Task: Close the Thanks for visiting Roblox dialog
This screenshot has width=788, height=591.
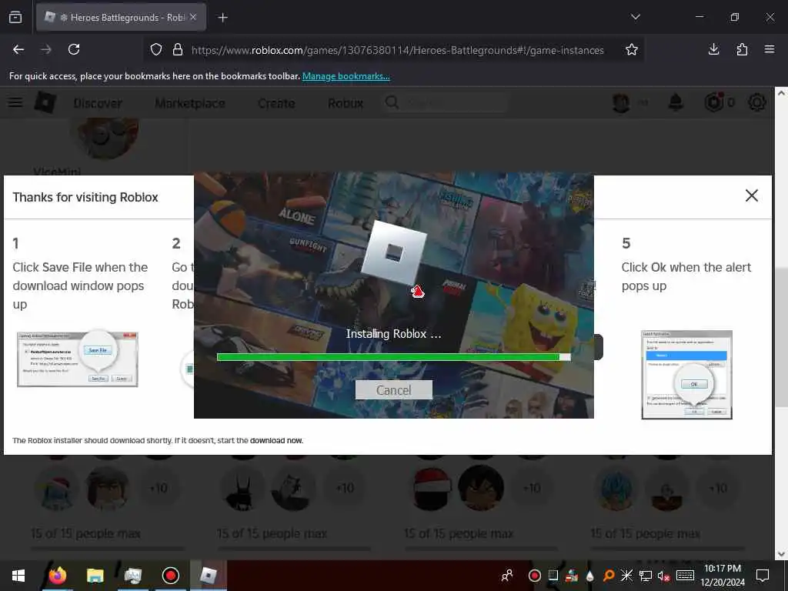Action: click(x=751, y=195)
